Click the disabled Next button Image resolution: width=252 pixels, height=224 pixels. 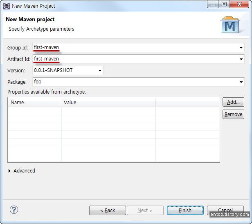(x=145, y=211)
